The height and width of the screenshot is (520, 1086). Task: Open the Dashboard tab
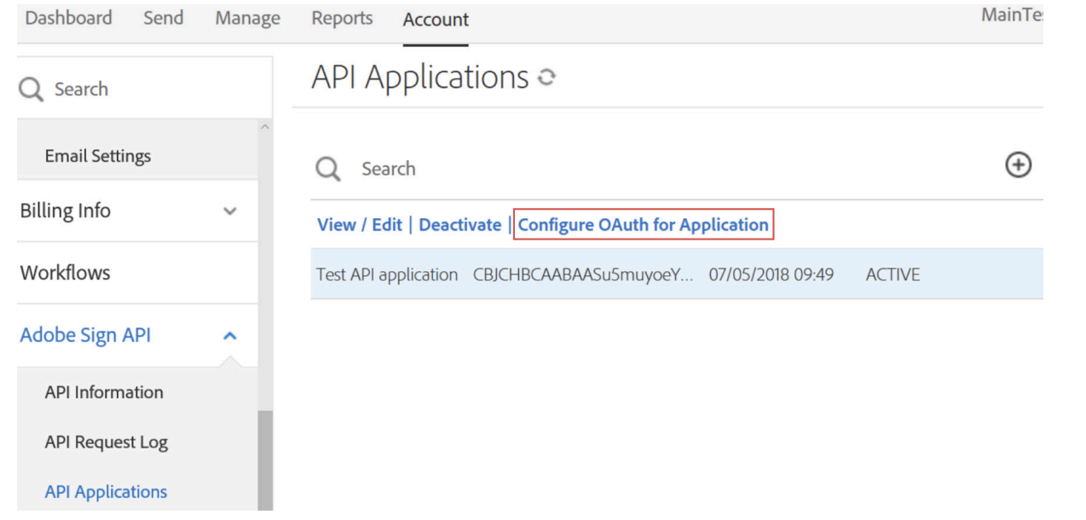coord(68,19)
